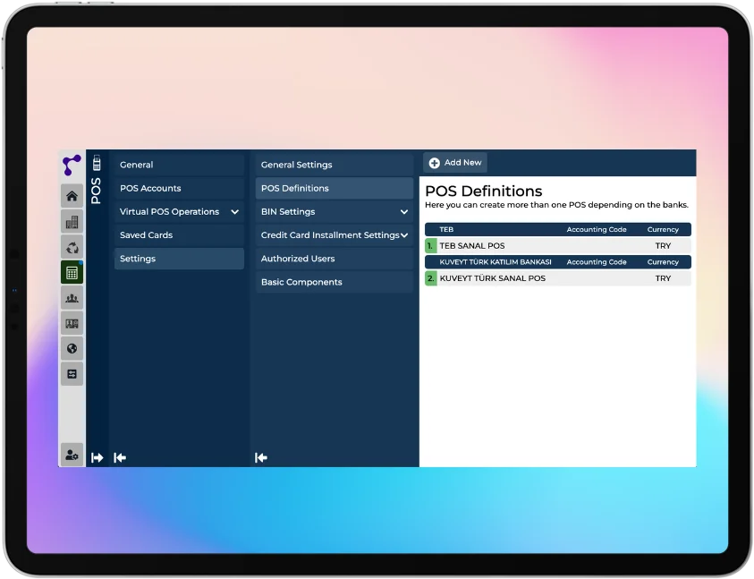The image size is (754, 579).
Task: Open the users group icon in sidebar
Action: pyautogui.click(x=72, y=297)
